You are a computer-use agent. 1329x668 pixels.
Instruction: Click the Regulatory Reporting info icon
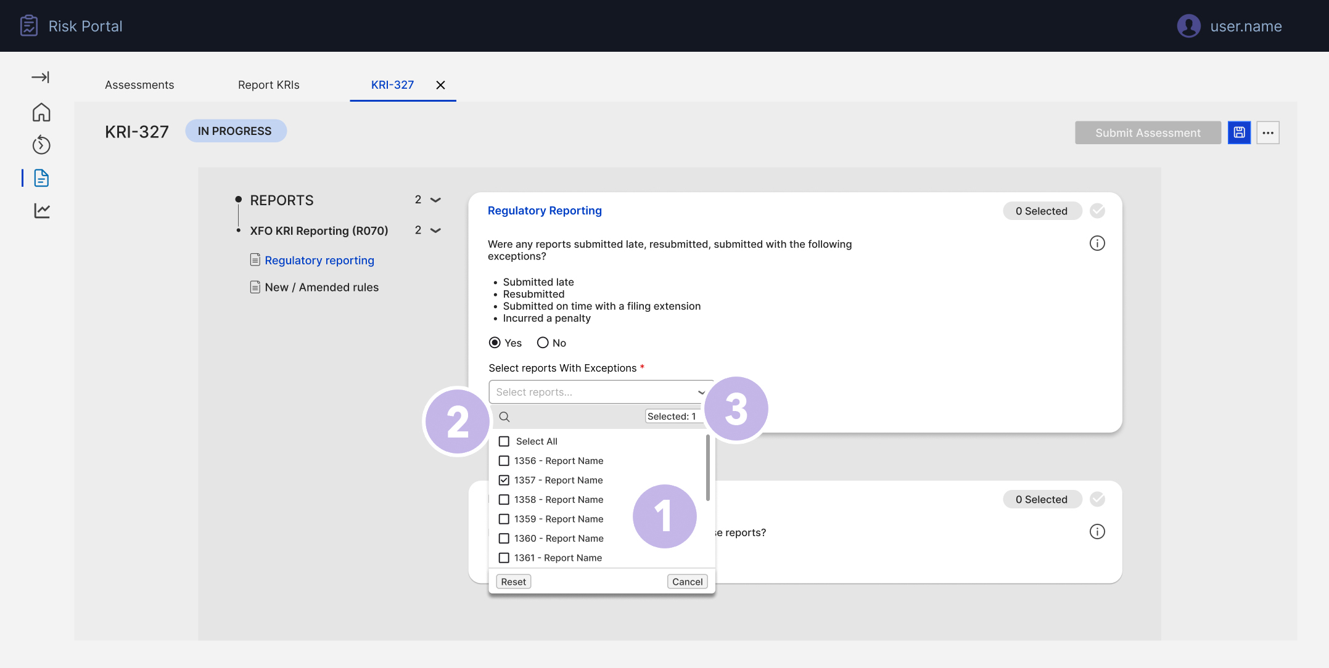(x=1097, y=243)
